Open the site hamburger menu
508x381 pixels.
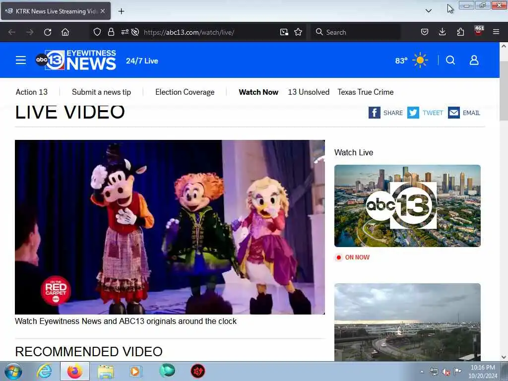click(x=21, y=60)
